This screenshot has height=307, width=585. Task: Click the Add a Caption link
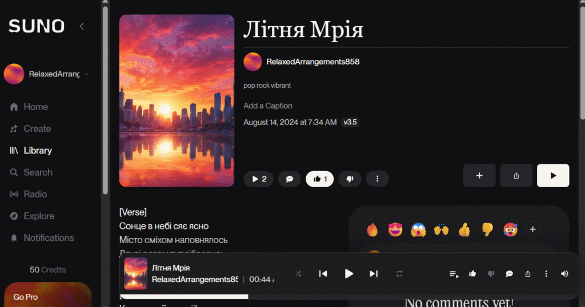[268, 106]
